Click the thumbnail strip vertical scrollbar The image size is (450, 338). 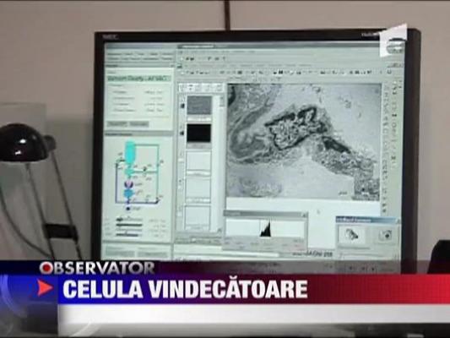[221, 162]
